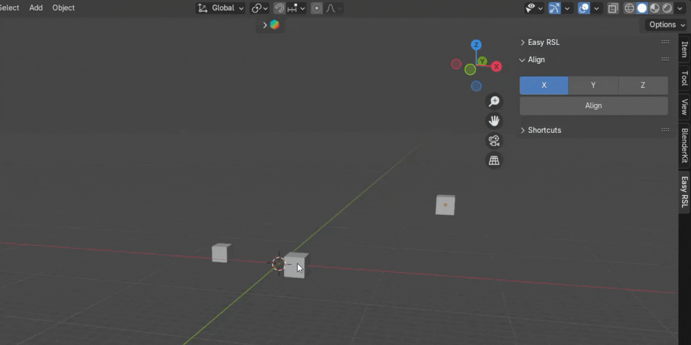Open the Global transform orientation dropdown
This screenshot has width=691, height=345.
pyautogui.click(x=221, y=8)
